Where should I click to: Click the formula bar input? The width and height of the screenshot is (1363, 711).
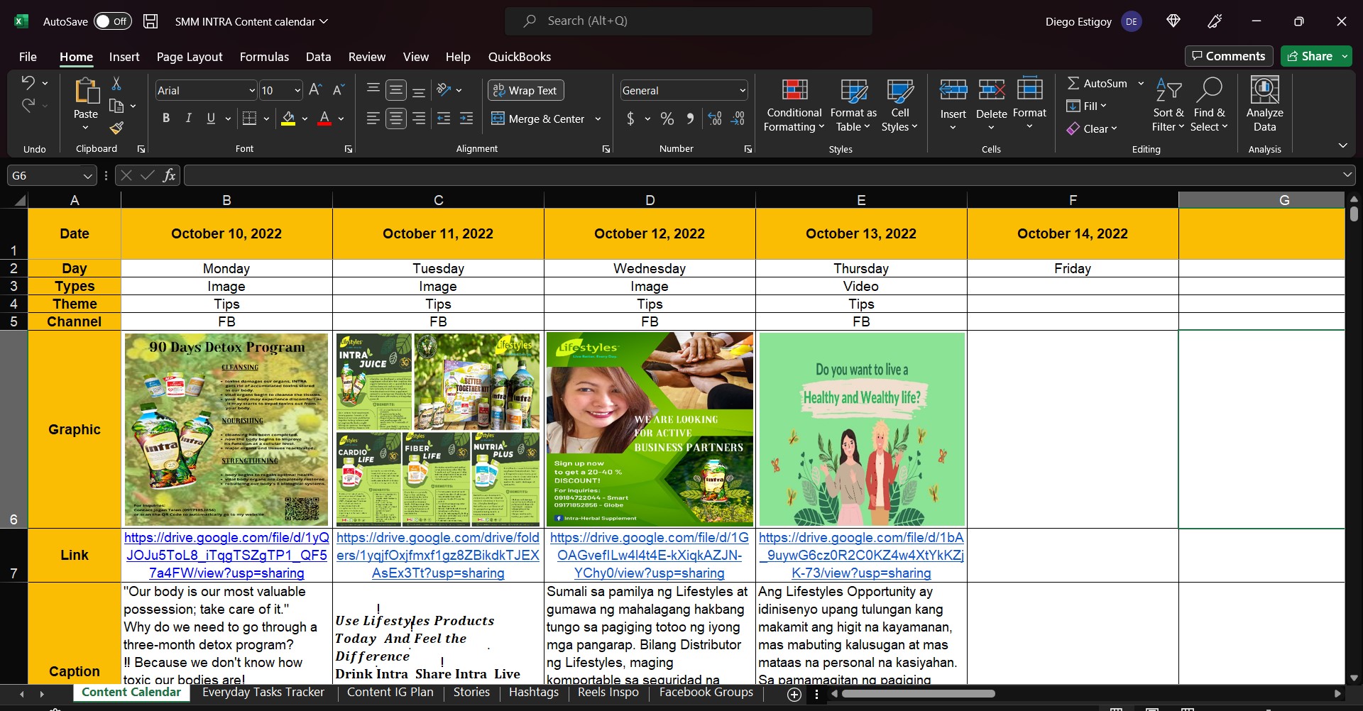point(763,175)
